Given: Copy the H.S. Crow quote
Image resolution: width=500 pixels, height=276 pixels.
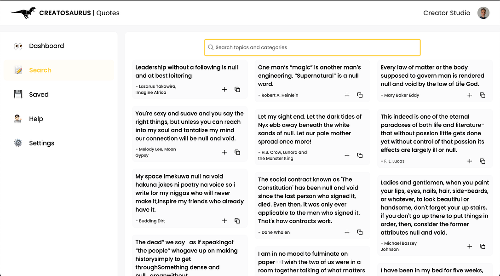Looking at the screenshot, I should point(360,155).
